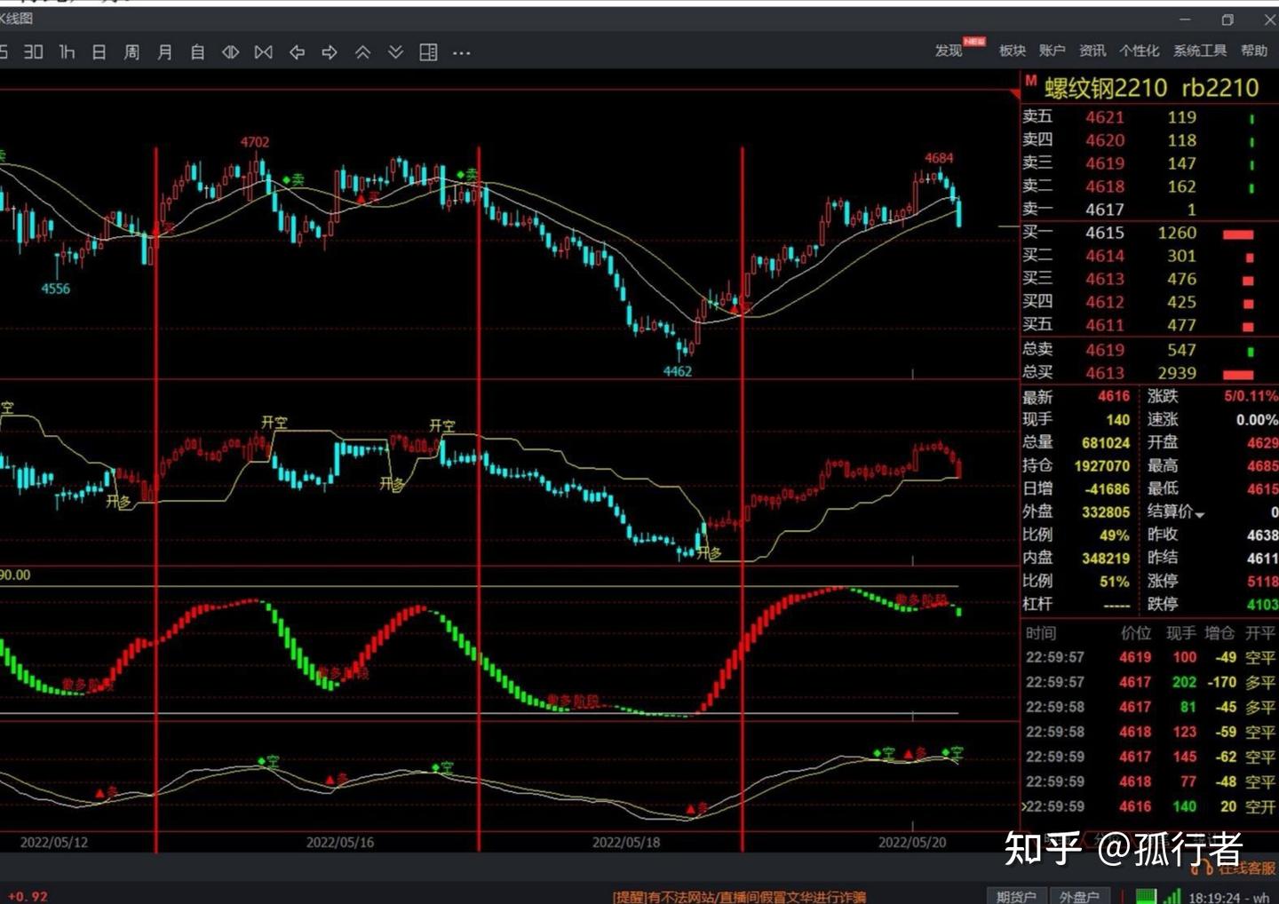Click the 卖三 price 4619
The height and width of the screenshot is (904, 1279).
click(1105, 163)
